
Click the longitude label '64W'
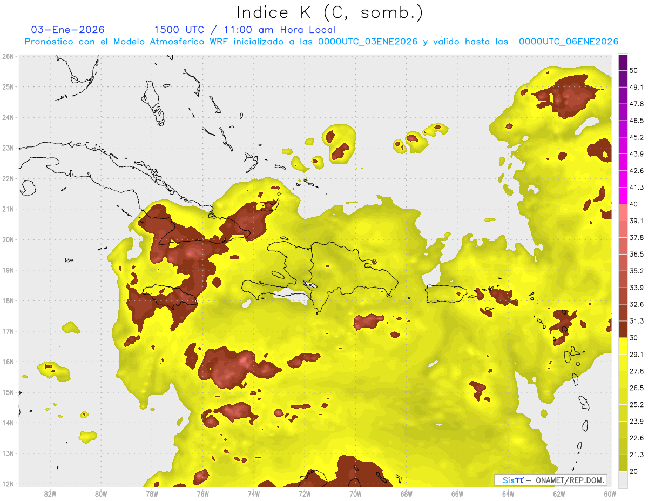[x=508, y=494]
